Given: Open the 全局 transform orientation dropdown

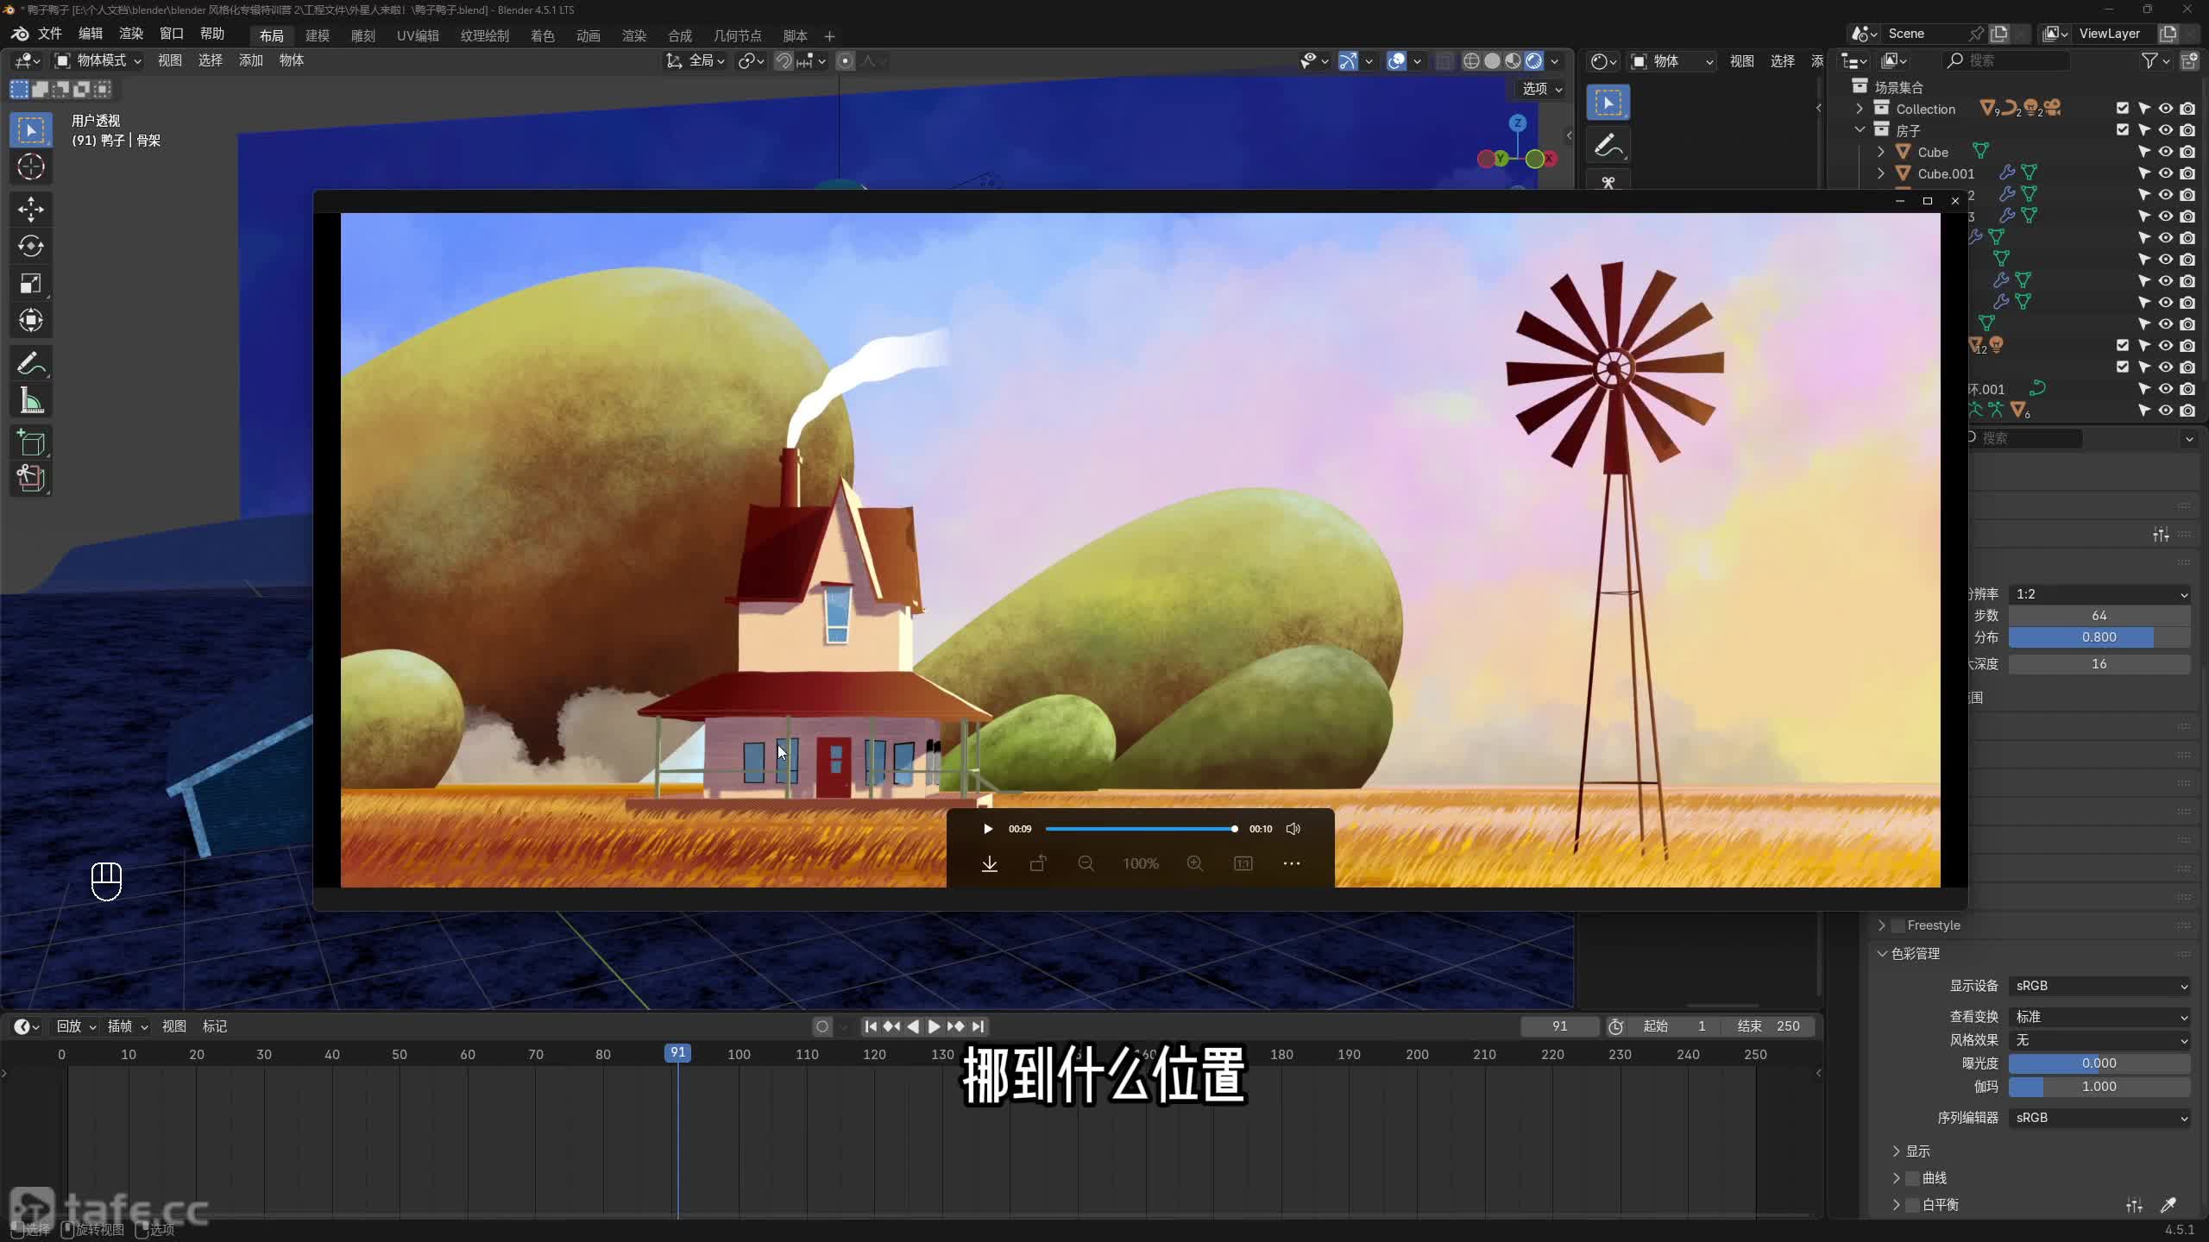Looking at the screenshot, I should (x=695, y=60).
